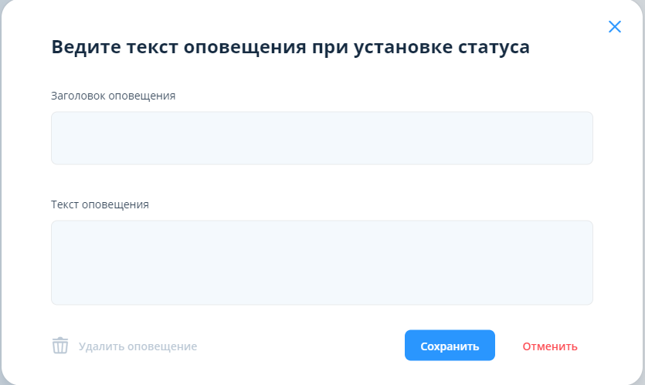Click the red "Отменить" link
The height and width of the screenshot is (385, 645).
click(549, 346)
